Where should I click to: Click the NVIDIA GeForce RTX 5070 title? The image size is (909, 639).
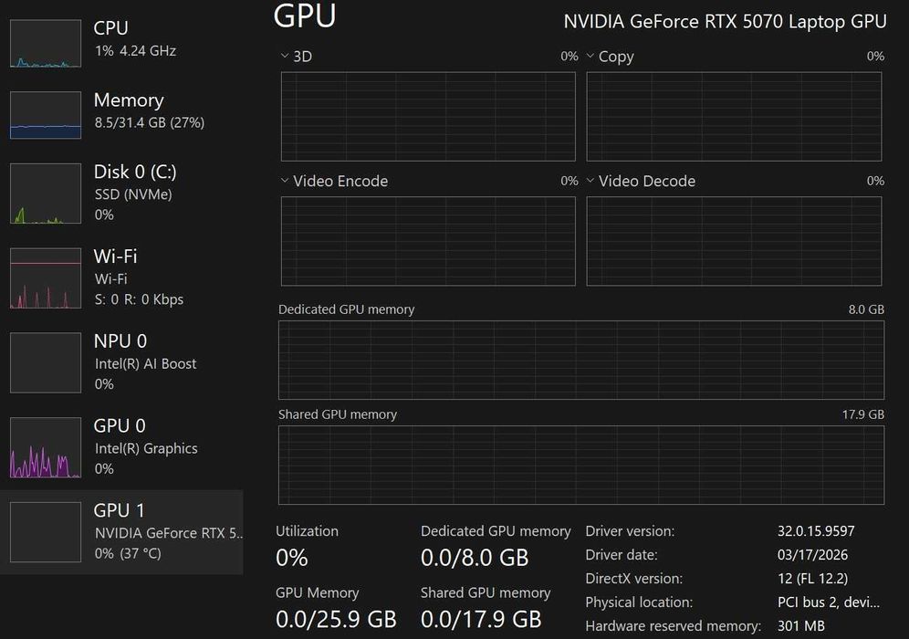(725, 22)
